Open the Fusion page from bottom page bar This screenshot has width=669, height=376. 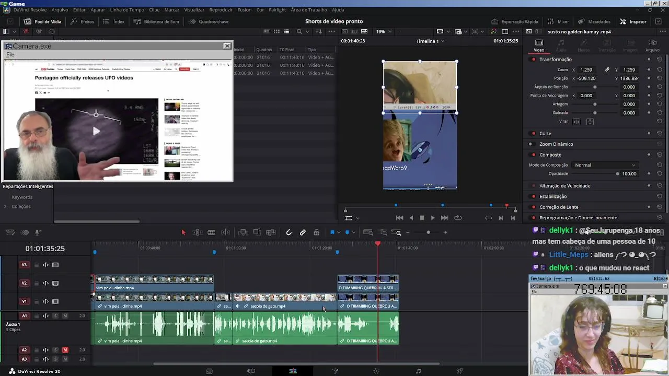pos(335,371)
